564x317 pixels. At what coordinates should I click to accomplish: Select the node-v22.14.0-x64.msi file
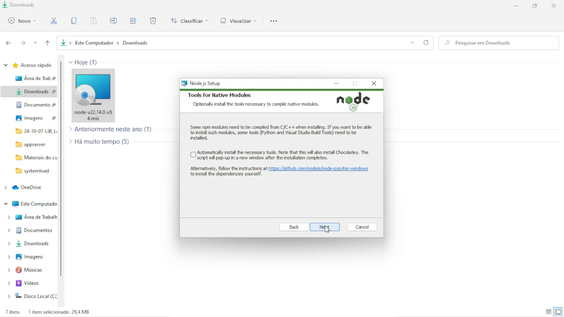coord(93,95)
